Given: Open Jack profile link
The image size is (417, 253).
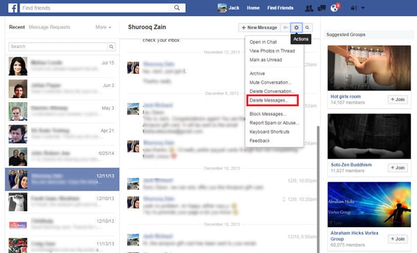Looking at the screenshot, I should pyautogui.click(x=234, y=8).
